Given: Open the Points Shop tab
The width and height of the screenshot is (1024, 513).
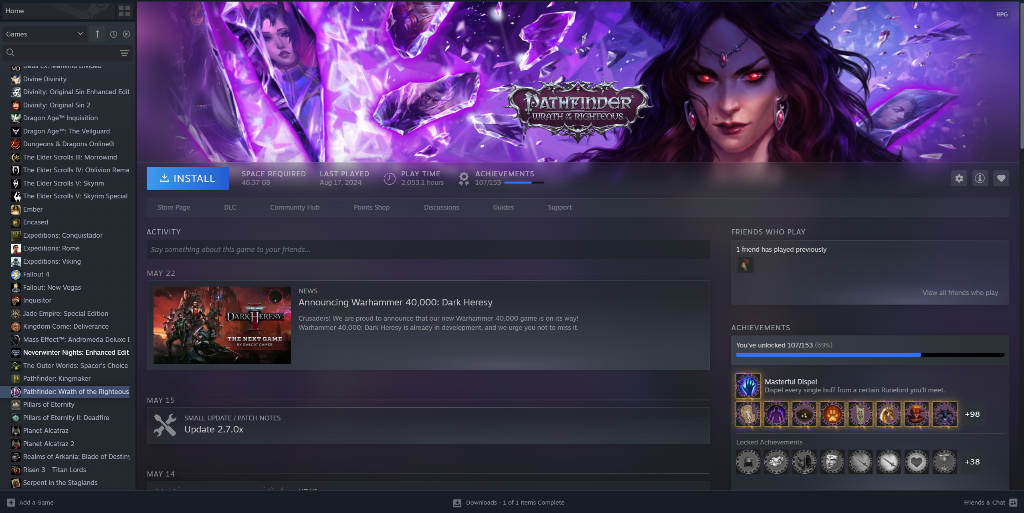Looking at the screenshot, I should click(x=372, y=207).
